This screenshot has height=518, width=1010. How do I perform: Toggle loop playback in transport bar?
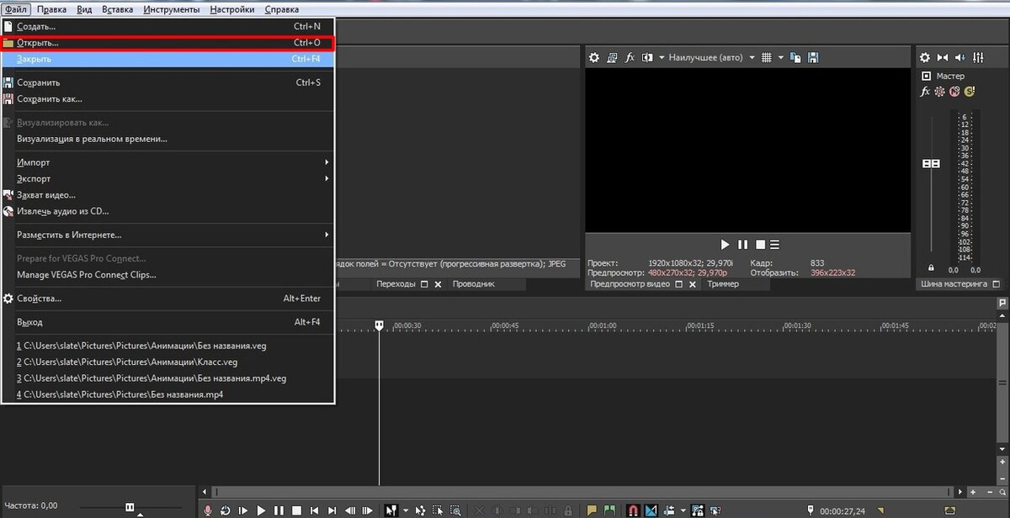tap(225, 510)
